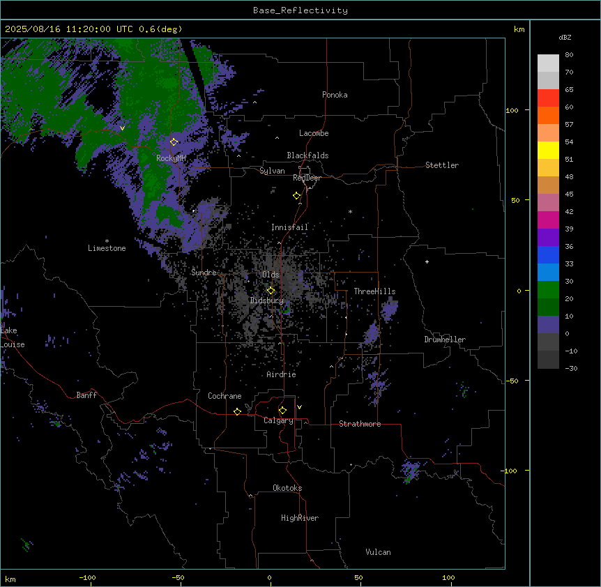Viewport: 601px width, 587px height.
Task: Click the legend value 80
Action: tap(569, 55)
